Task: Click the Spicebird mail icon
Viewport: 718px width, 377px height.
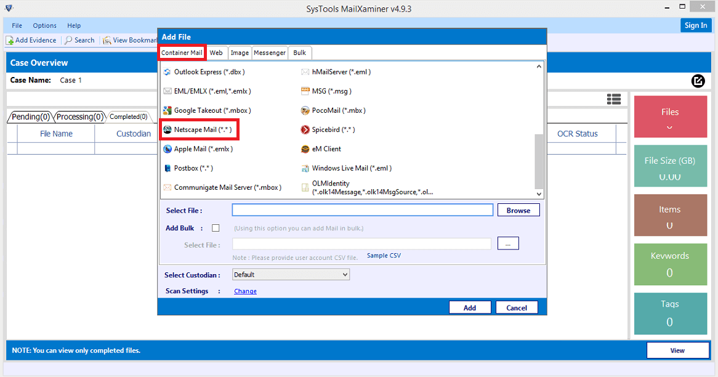Action: point(305,130)
